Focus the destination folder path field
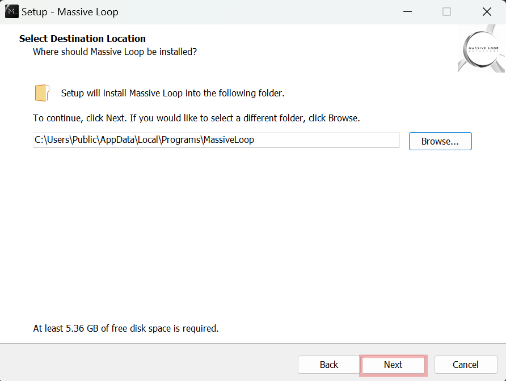Image resolution: width=506 pixels, height=381 pixels. (x=216, y=139)
